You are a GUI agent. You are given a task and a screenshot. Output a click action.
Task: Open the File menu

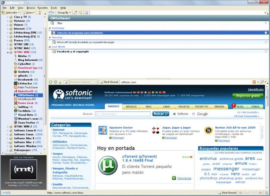pos(4,8)
